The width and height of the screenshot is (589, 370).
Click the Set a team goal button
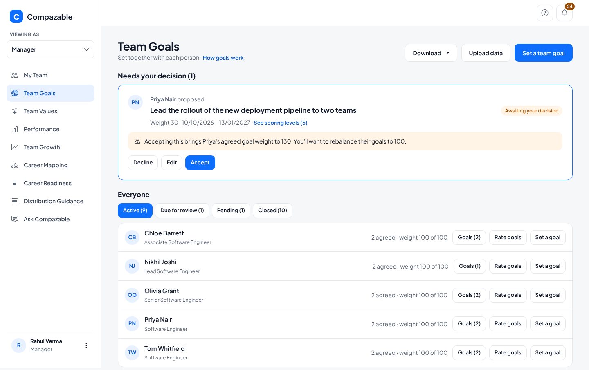[544, 53]
